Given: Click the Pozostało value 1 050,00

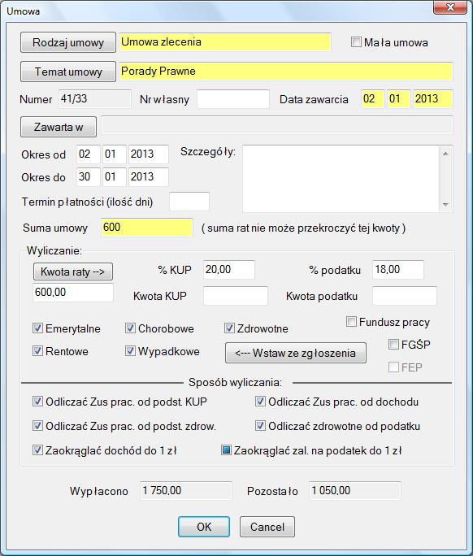Looking at the screenshot, I should point(355,491).
